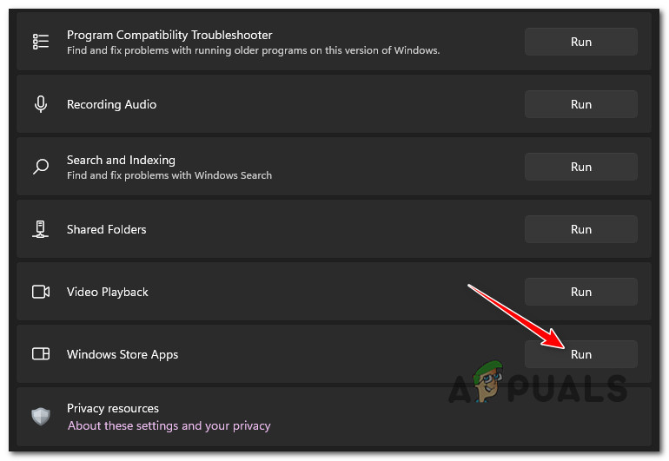Select the Recording Audio label

click(x=111, y=104)
